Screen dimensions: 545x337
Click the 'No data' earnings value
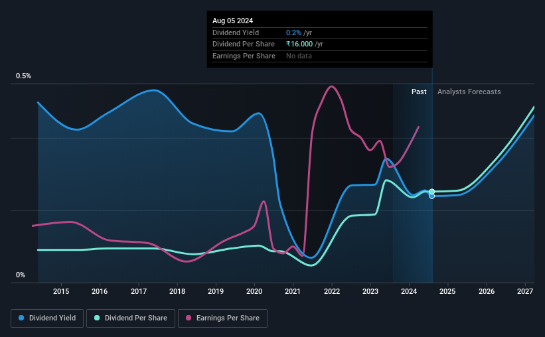click(x=299, y=56)
